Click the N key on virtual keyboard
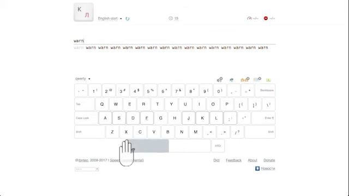The width and height of the screenshot is (349, 196). click(x=182, y=132)
